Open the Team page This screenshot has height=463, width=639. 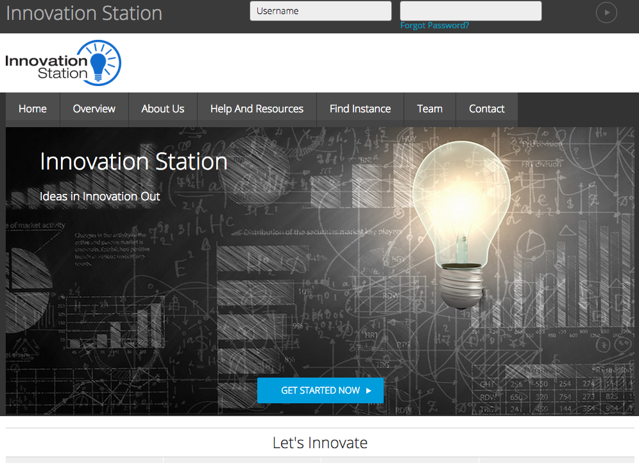click(x=430, y=109)
